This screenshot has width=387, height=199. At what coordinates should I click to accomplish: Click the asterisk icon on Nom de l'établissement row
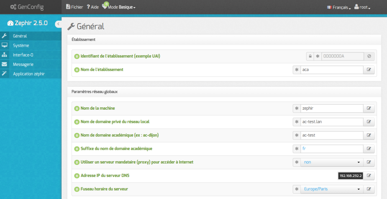click(297, 70)
